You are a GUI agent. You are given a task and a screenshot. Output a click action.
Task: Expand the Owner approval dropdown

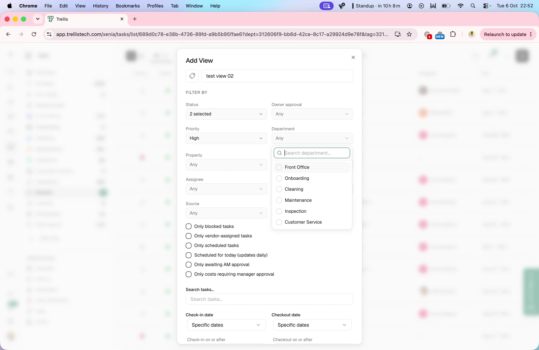(312, 114)
